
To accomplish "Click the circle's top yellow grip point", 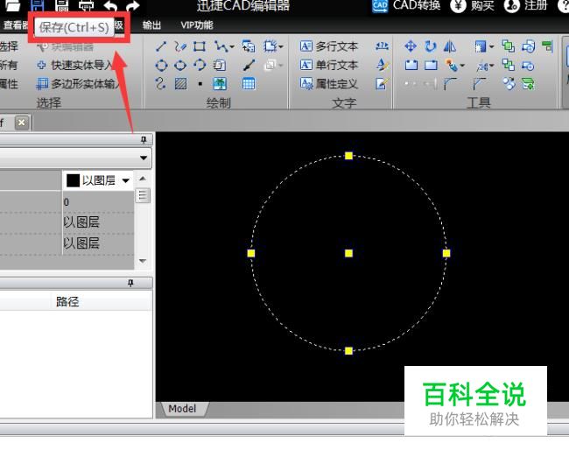I will pyautogui.click(x=348, y=156).
